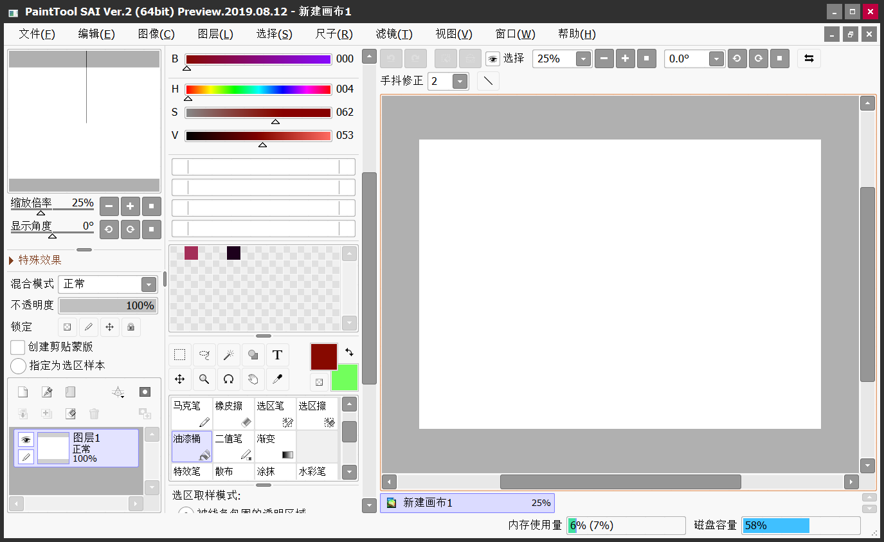
Task: Toggle lock transparency checker icon
Action: pos(67,327)
